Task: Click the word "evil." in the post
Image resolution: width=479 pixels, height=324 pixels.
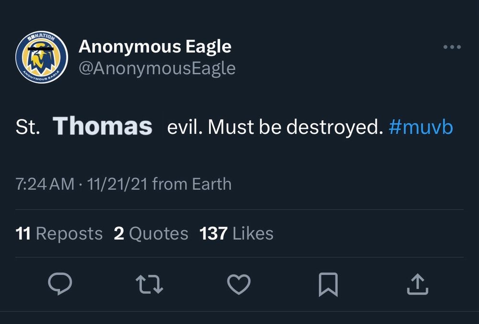Action: click(x=184, y=127)
